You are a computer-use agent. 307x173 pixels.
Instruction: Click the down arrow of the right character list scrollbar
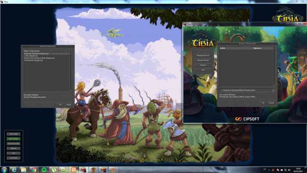[274, 86]
